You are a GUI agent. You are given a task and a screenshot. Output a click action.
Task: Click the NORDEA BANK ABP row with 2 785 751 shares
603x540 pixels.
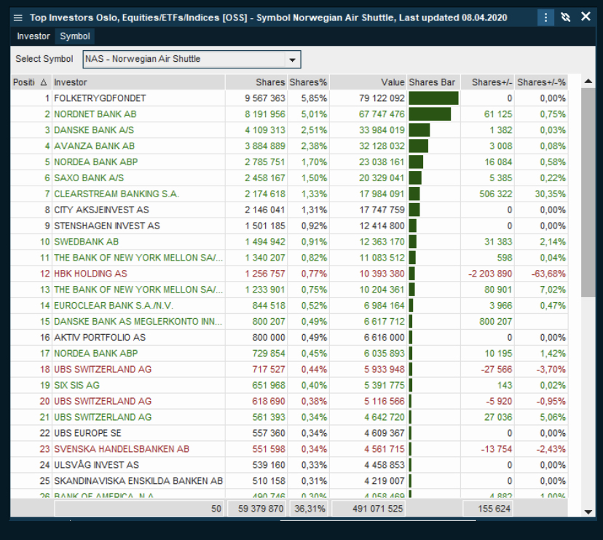[289, 162]
